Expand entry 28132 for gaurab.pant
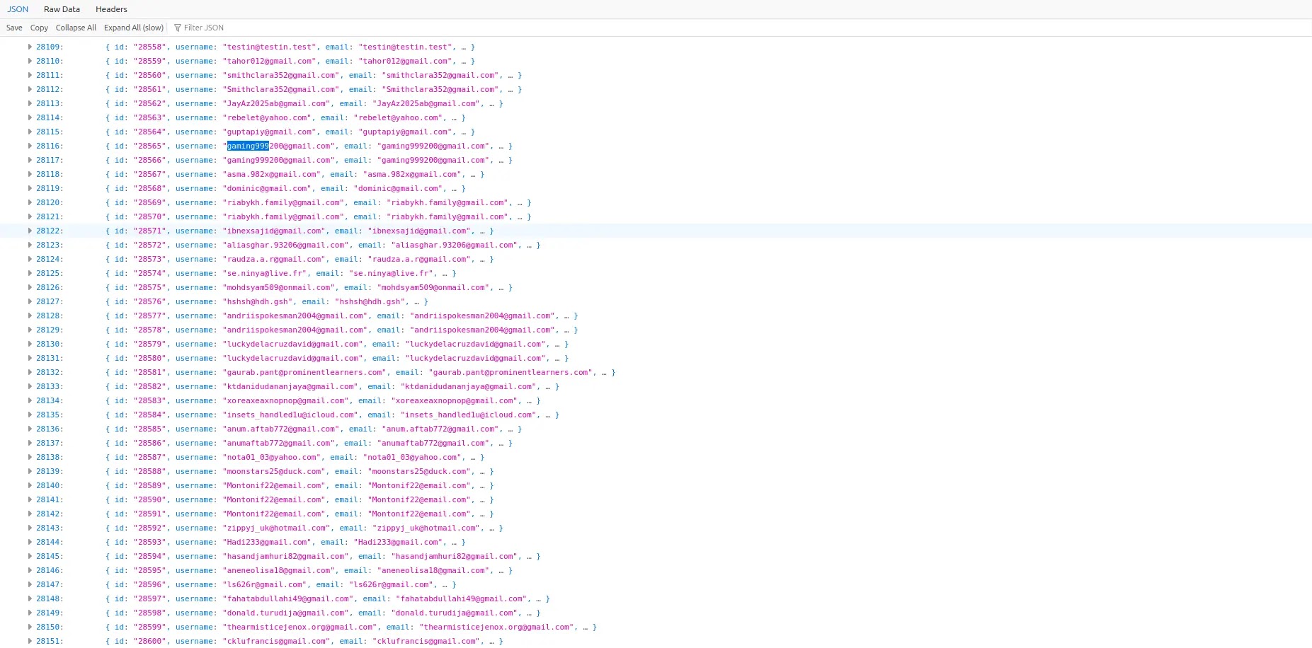The height and width of the screenshot is (648, 1312). coord(29,372)
